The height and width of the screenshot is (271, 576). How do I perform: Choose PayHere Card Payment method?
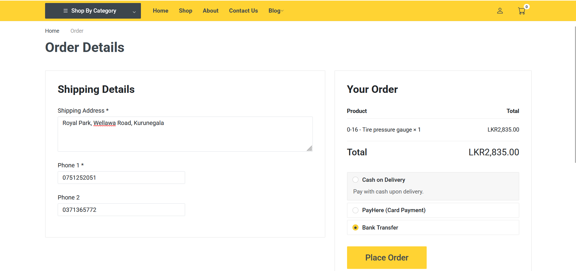click(355, 210)
